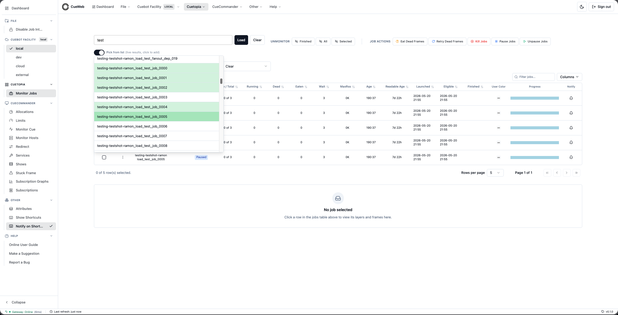The width and height of the screenshot is (618, 315).
Task: Open Services in sidebar
Action: click(31, 155)
